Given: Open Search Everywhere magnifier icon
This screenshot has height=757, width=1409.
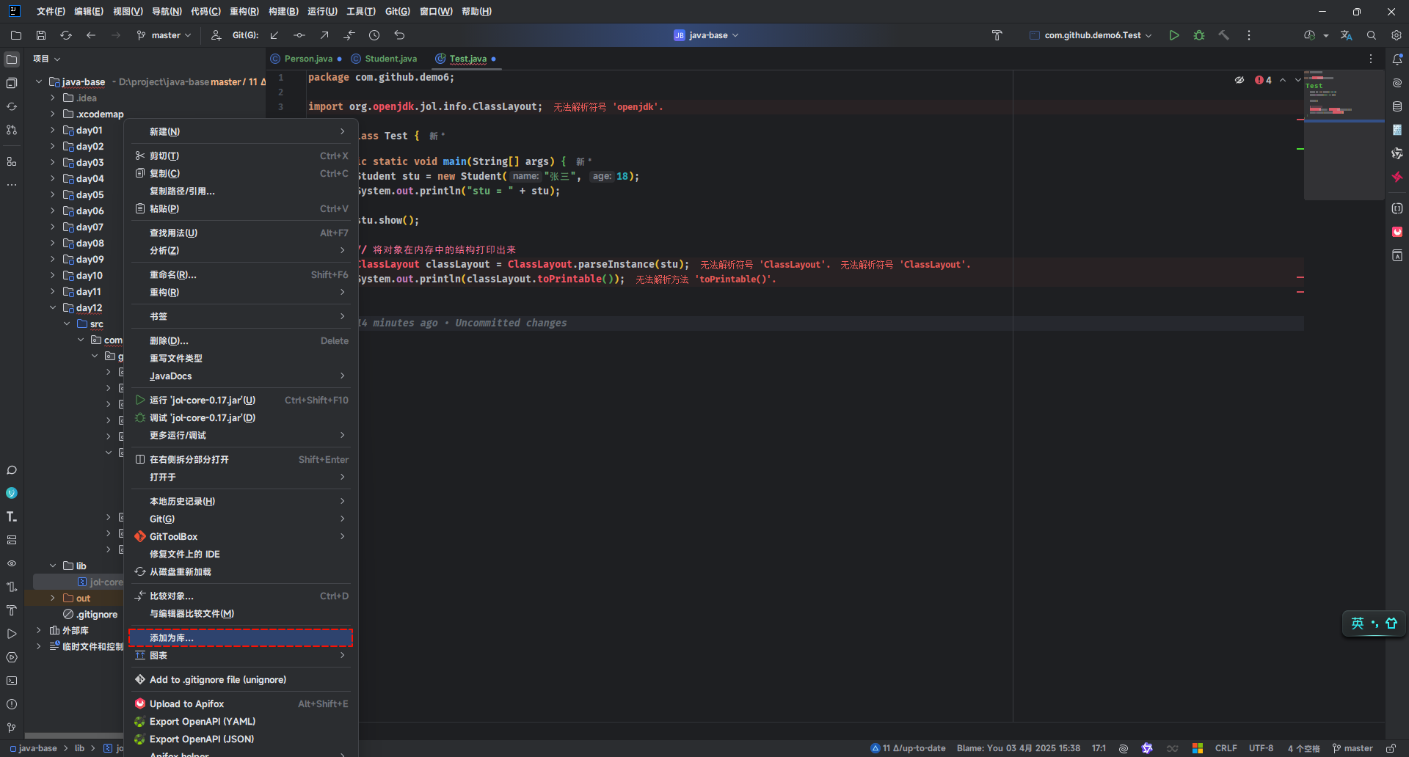Looking at the screenshot, I should click(x=1371, y=35).
